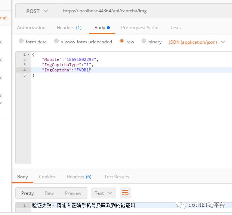View the response Headers (6) tab
Viewport: 232px width, 215px height.
(79, 177)
